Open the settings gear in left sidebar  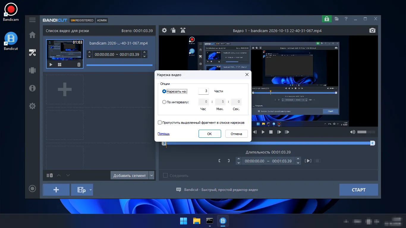pyautogui.click(x=32, y=106)
